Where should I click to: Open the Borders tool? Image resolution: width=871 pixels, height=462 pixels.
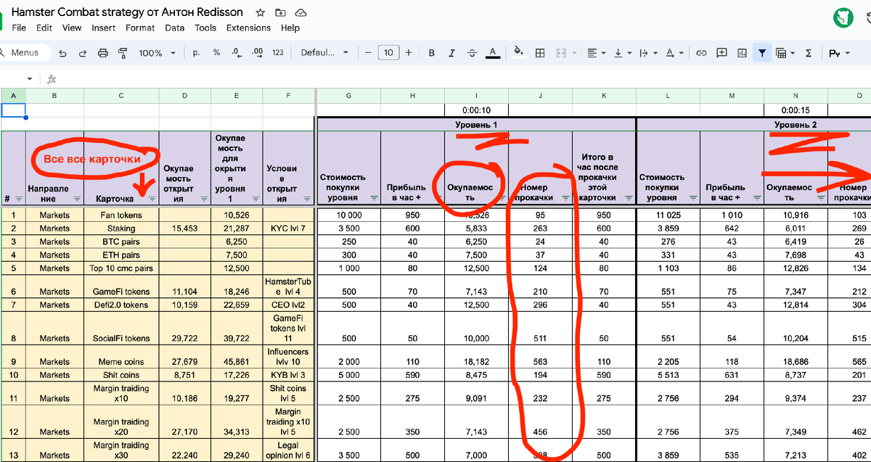tap(540, 53)
